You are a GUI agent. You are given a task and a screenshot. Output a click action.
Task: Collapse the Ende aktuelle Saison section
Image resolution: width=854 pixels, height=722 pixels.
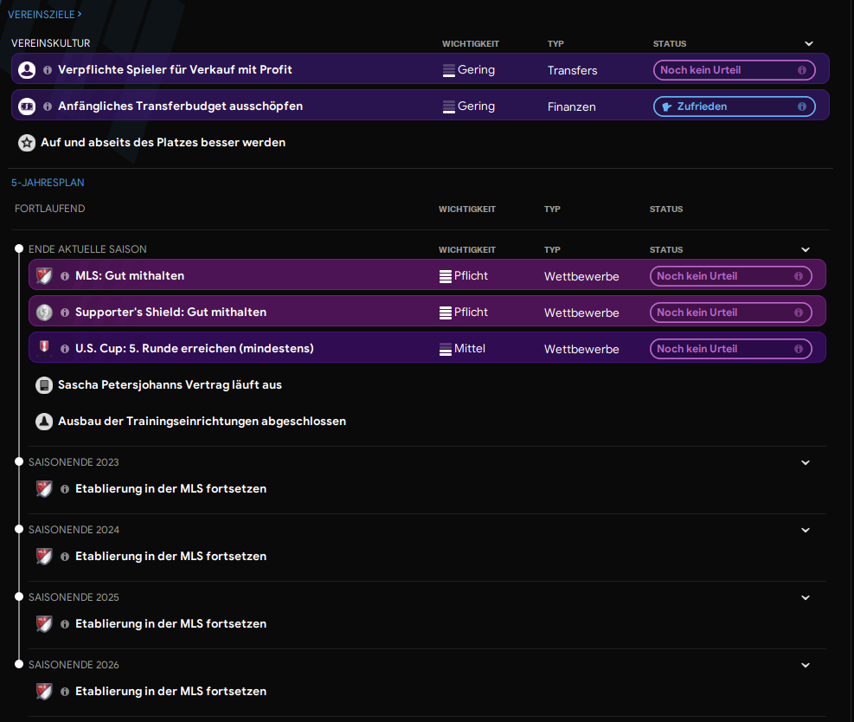[806, 249]
